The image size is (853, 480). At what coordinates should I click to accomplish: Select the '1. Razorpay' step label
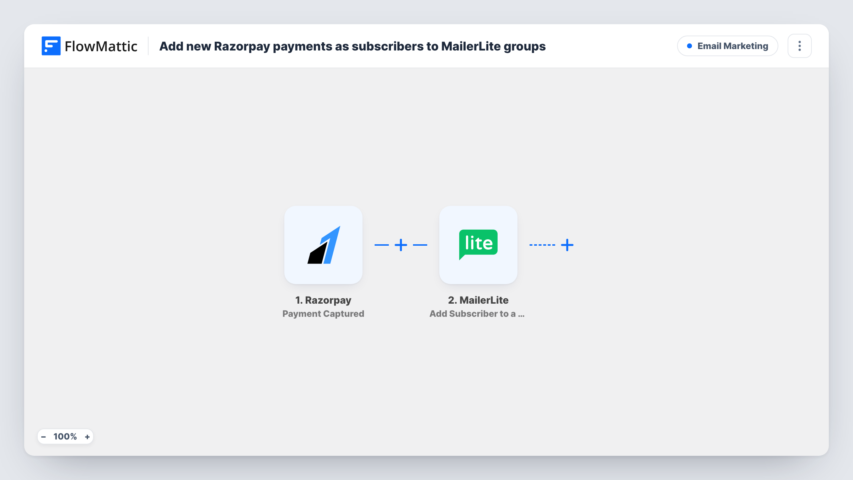(x=323, y=300)
